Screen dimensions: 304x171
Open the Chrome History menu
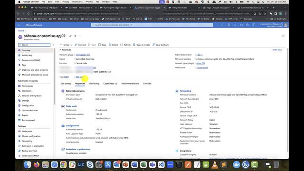pyautogui.click(x=66, y=2)
